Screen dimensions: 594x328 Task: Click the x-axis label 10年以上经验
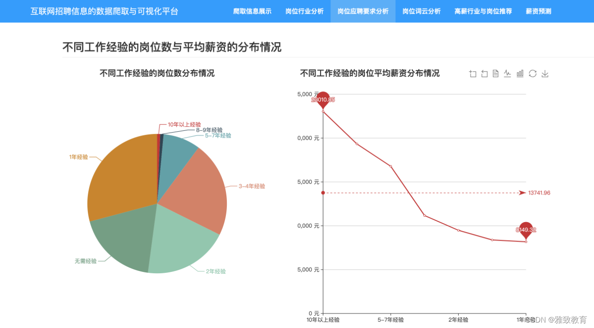(x=323, y=320)
